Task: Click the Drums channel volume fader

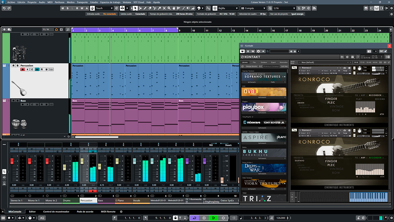Action: pyautogui.click(x=65, y=167)
